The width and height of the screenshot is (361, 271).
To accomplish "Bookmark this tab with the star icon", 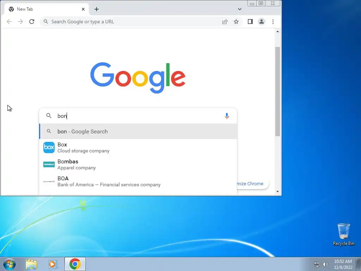I will click(x=236, y=22).
